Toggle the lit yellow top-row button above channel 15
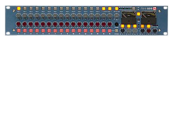Viewport: 173px width, 128px height. coord(104,8)
